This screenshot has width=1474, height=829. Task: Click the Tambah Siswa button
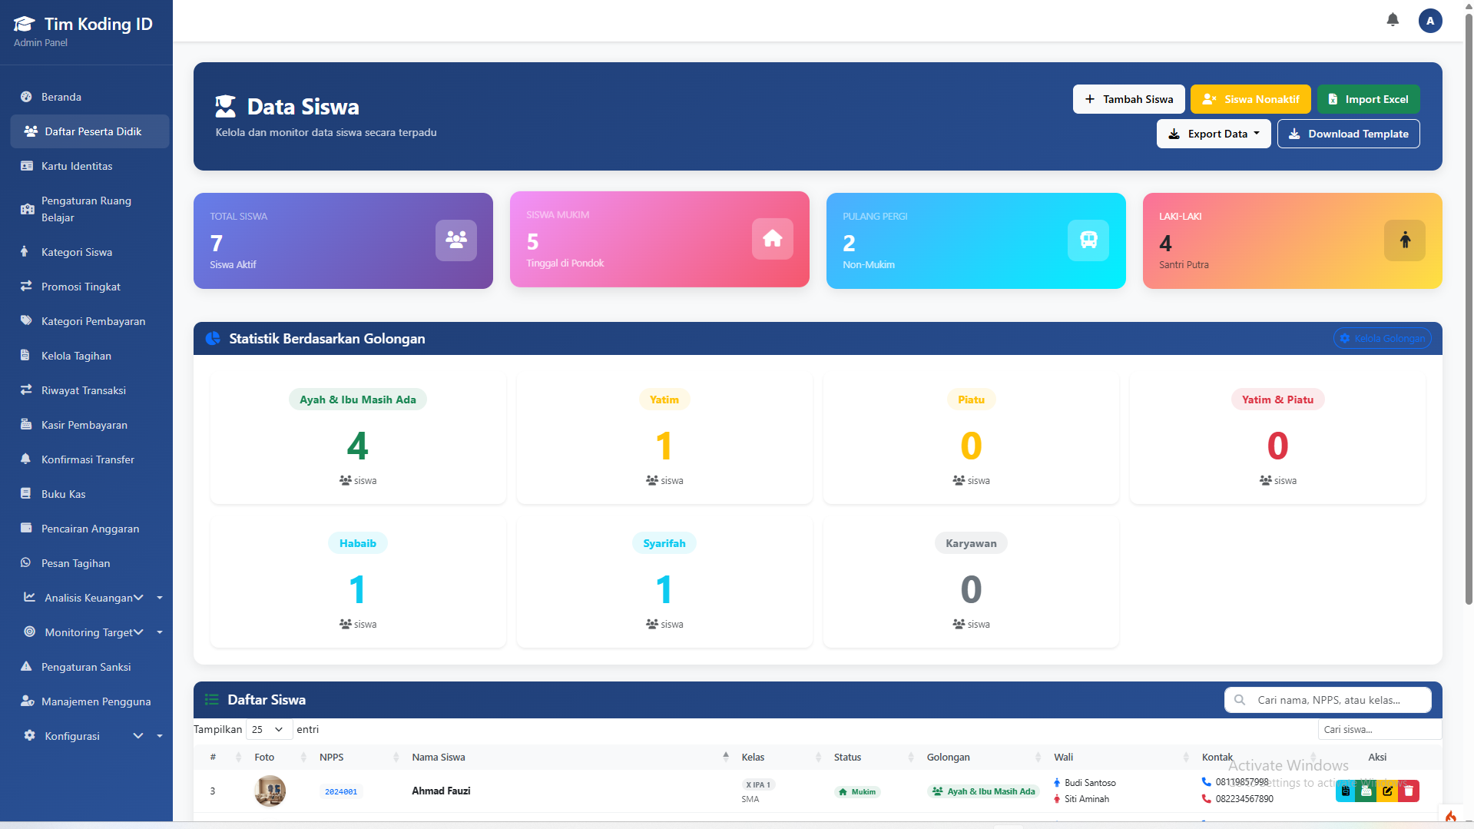tap(1128, 98)
